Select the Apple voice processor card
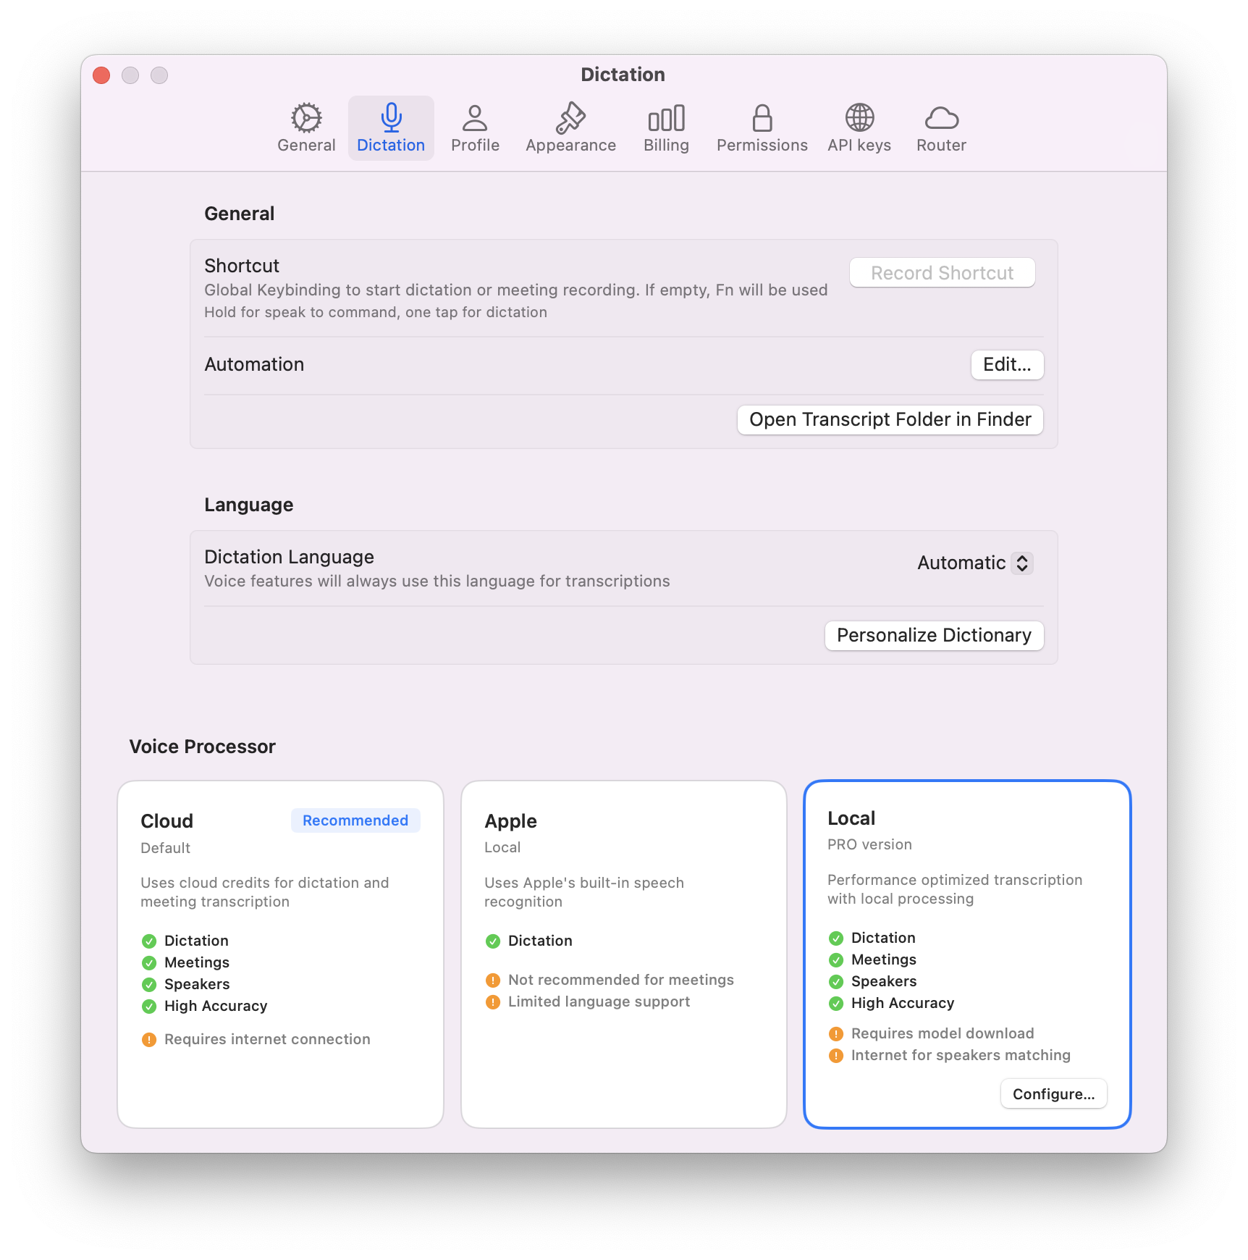The width and height of the screenshot is (1248, 1260). (x=624, y=954)
